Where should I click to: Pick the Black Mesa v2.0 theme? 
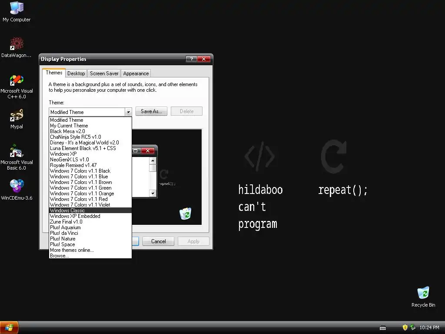click(x=90, y=131)
